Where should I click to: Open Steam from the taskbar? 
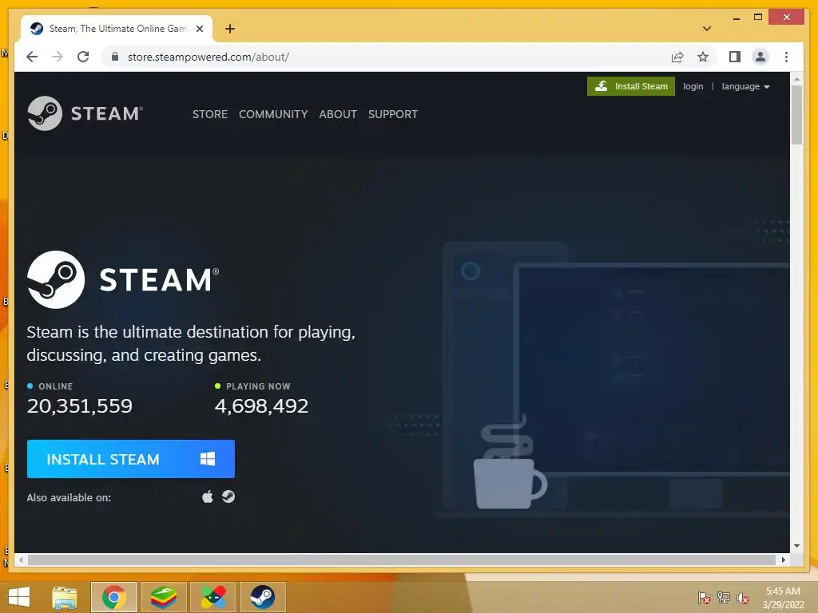coord(262,597)
